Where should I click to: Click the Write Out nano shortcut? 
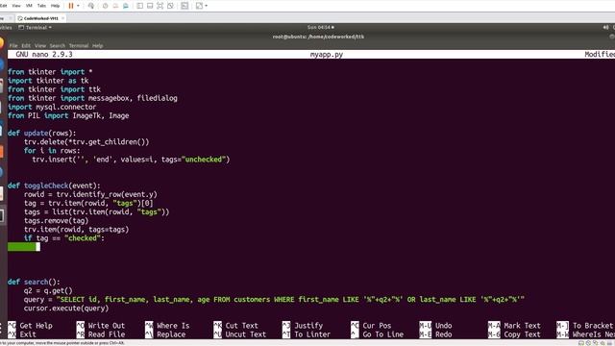100,326
